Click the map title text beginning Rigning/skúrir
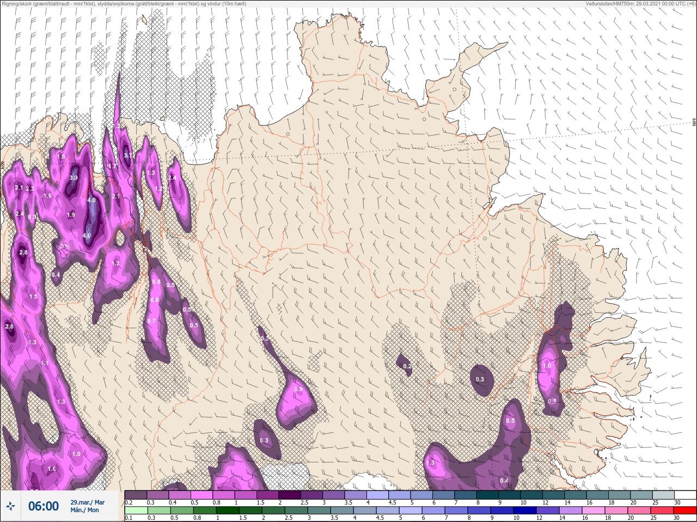The image size is (697, 522). click(x=124, y=4)
